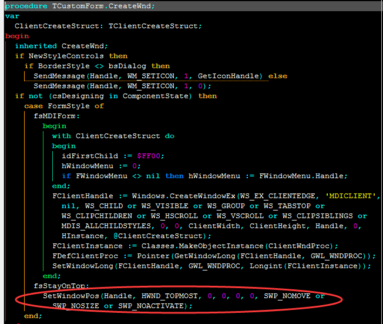Viewport: 383px width, 324px height.
Task: Click the final orange 'end;' keyword
Action: pos(33,316)
